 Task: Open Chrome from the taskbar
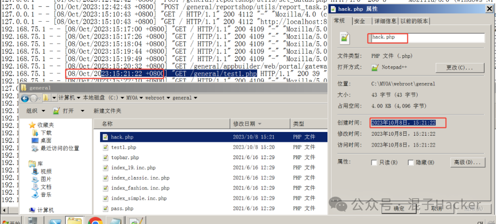pyautogui.click(x=95, y=221)
